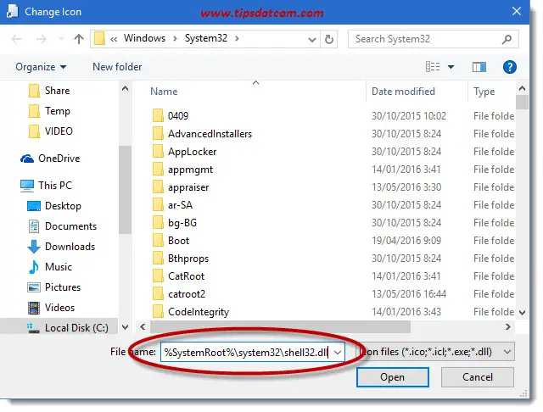This screenshot has height=412, width=543.
Task: Go back with the left arrow
Action: click(16, 39)
